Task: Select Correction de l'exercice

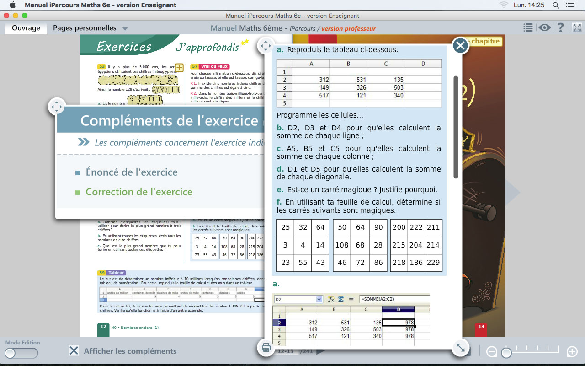Action: [139, 192]
